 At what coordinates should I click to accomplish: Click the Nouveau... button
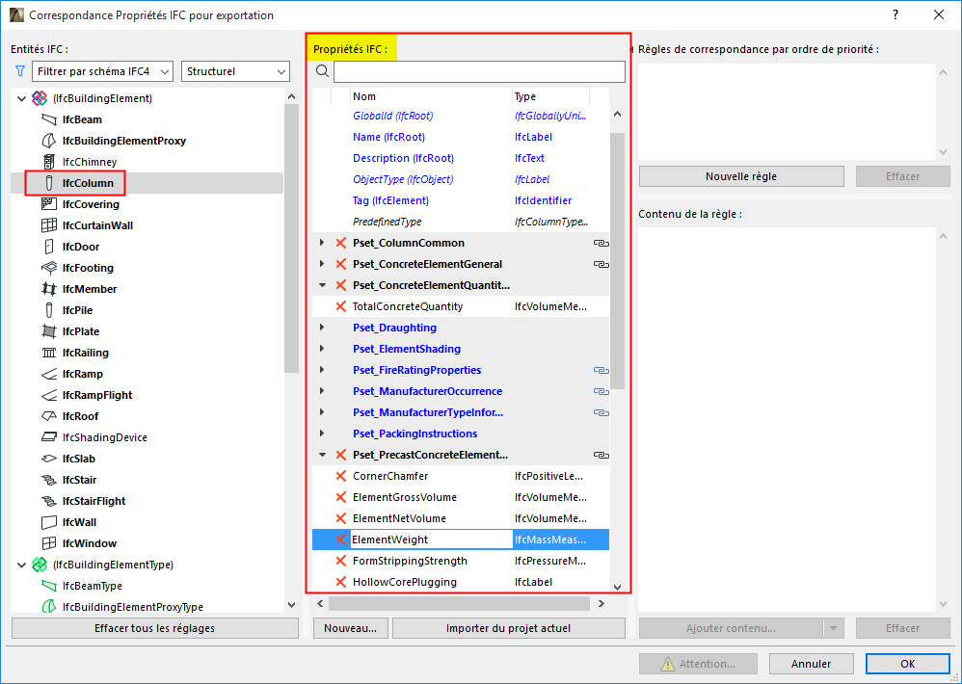[350, 628]
